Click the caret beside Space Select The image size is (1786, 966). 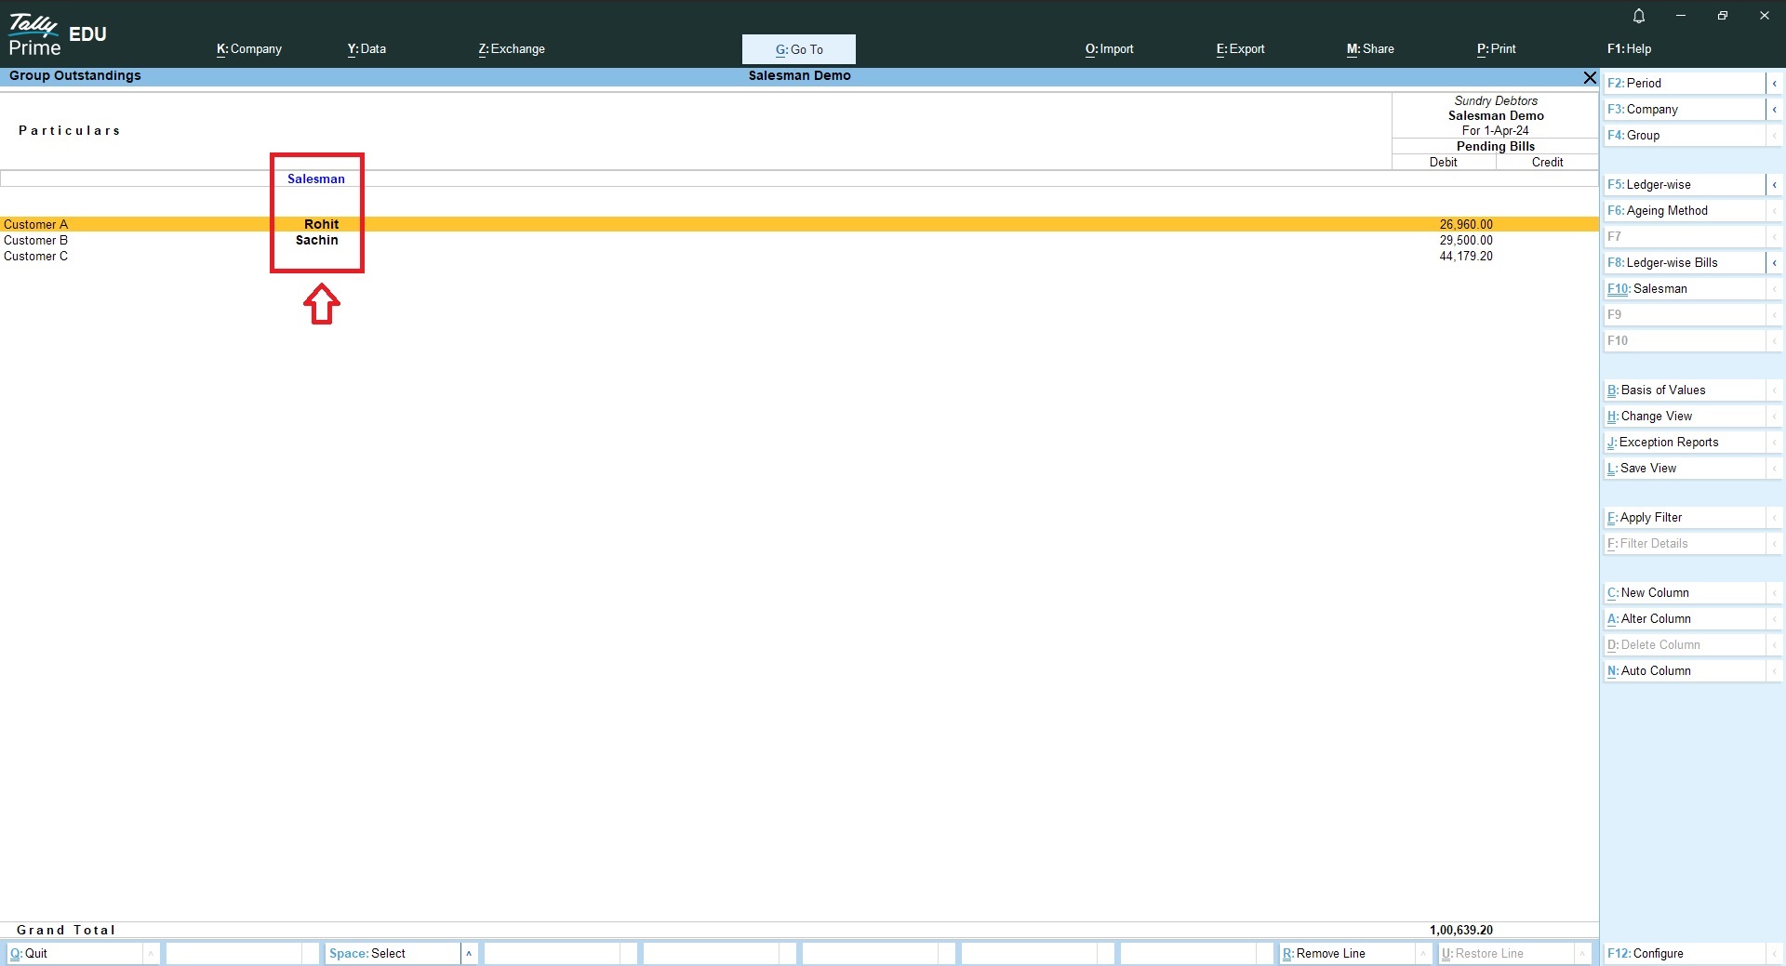(x=469, y=953)
